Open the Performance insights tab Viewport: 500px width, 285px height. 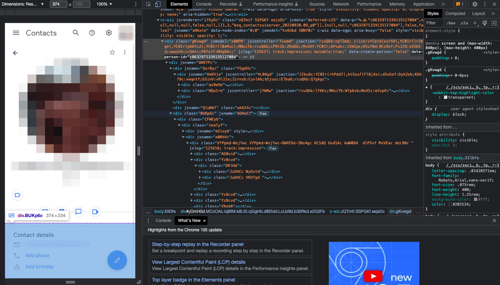275,4
